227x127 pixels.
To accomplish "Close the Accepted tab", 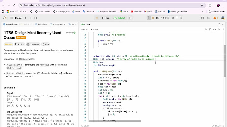I will [65, 25].
